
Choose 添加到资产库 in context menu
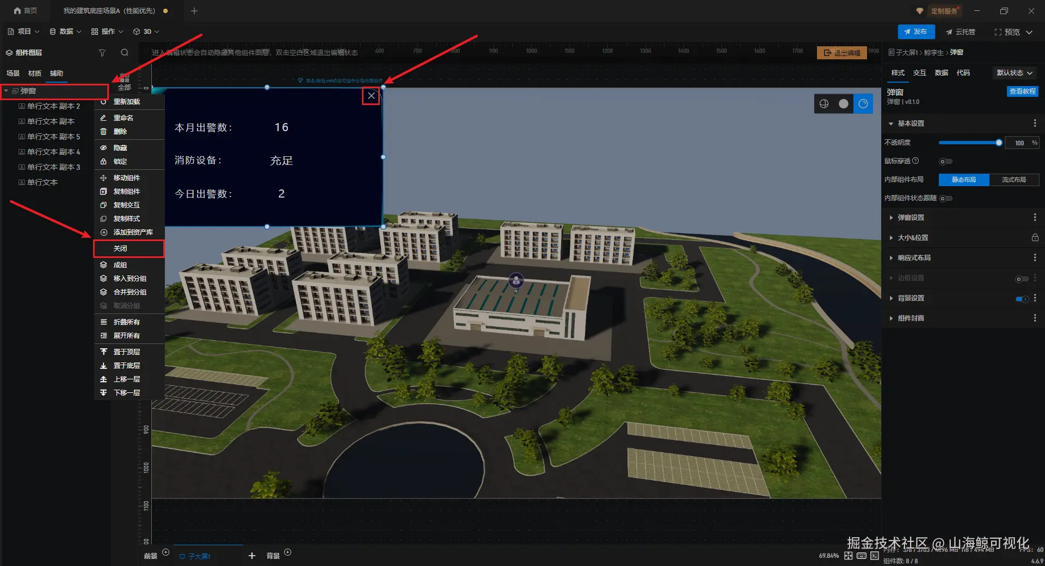point(130,232)
